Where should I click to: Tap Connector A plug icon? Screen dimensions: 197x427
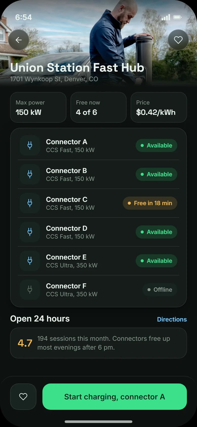tap(30, 145)
